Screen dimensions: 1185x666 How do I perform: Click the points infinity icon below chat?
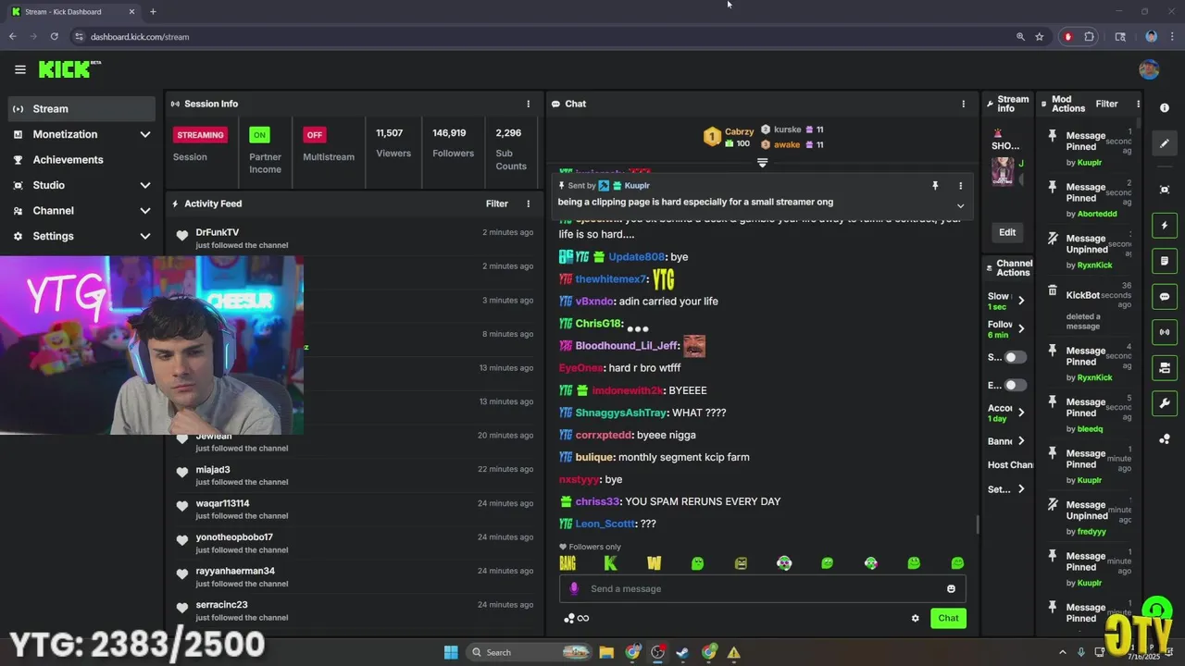pos(576,618)
